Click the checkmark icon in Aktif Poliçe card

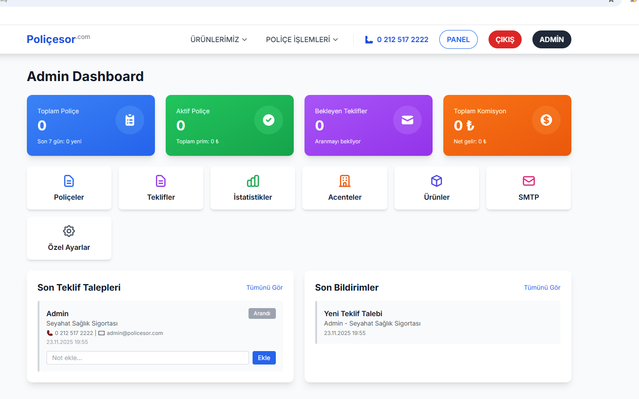269,120
